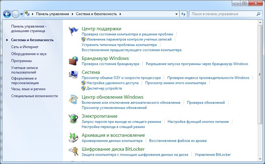
Task: Open Диспетчер устройств link
Action: 104,88
